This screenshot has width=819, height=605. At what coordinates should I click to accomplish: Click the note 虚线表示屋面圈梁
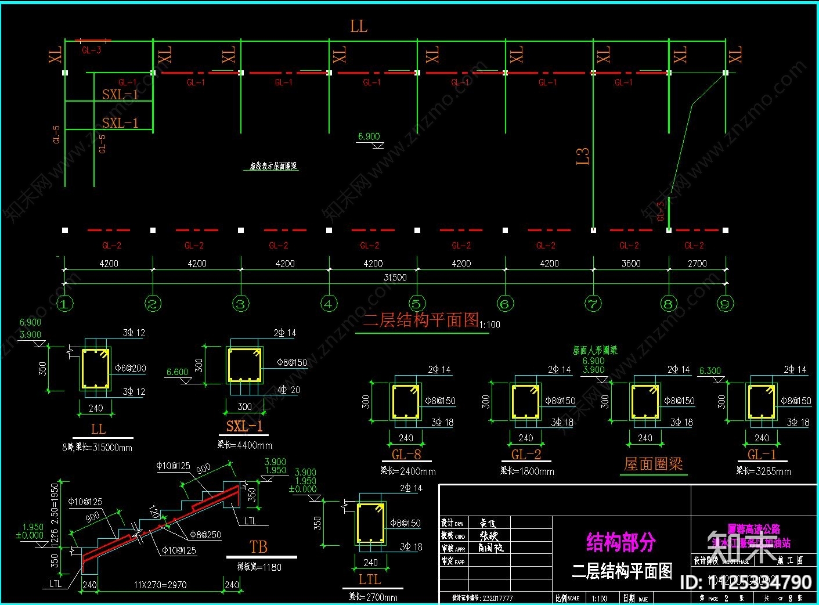click(x=273, y=166)
